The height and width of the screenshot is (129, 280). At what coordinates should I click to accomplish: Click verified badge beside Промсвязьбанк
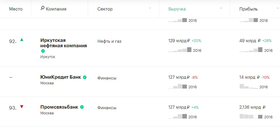[x=82, y=107]
